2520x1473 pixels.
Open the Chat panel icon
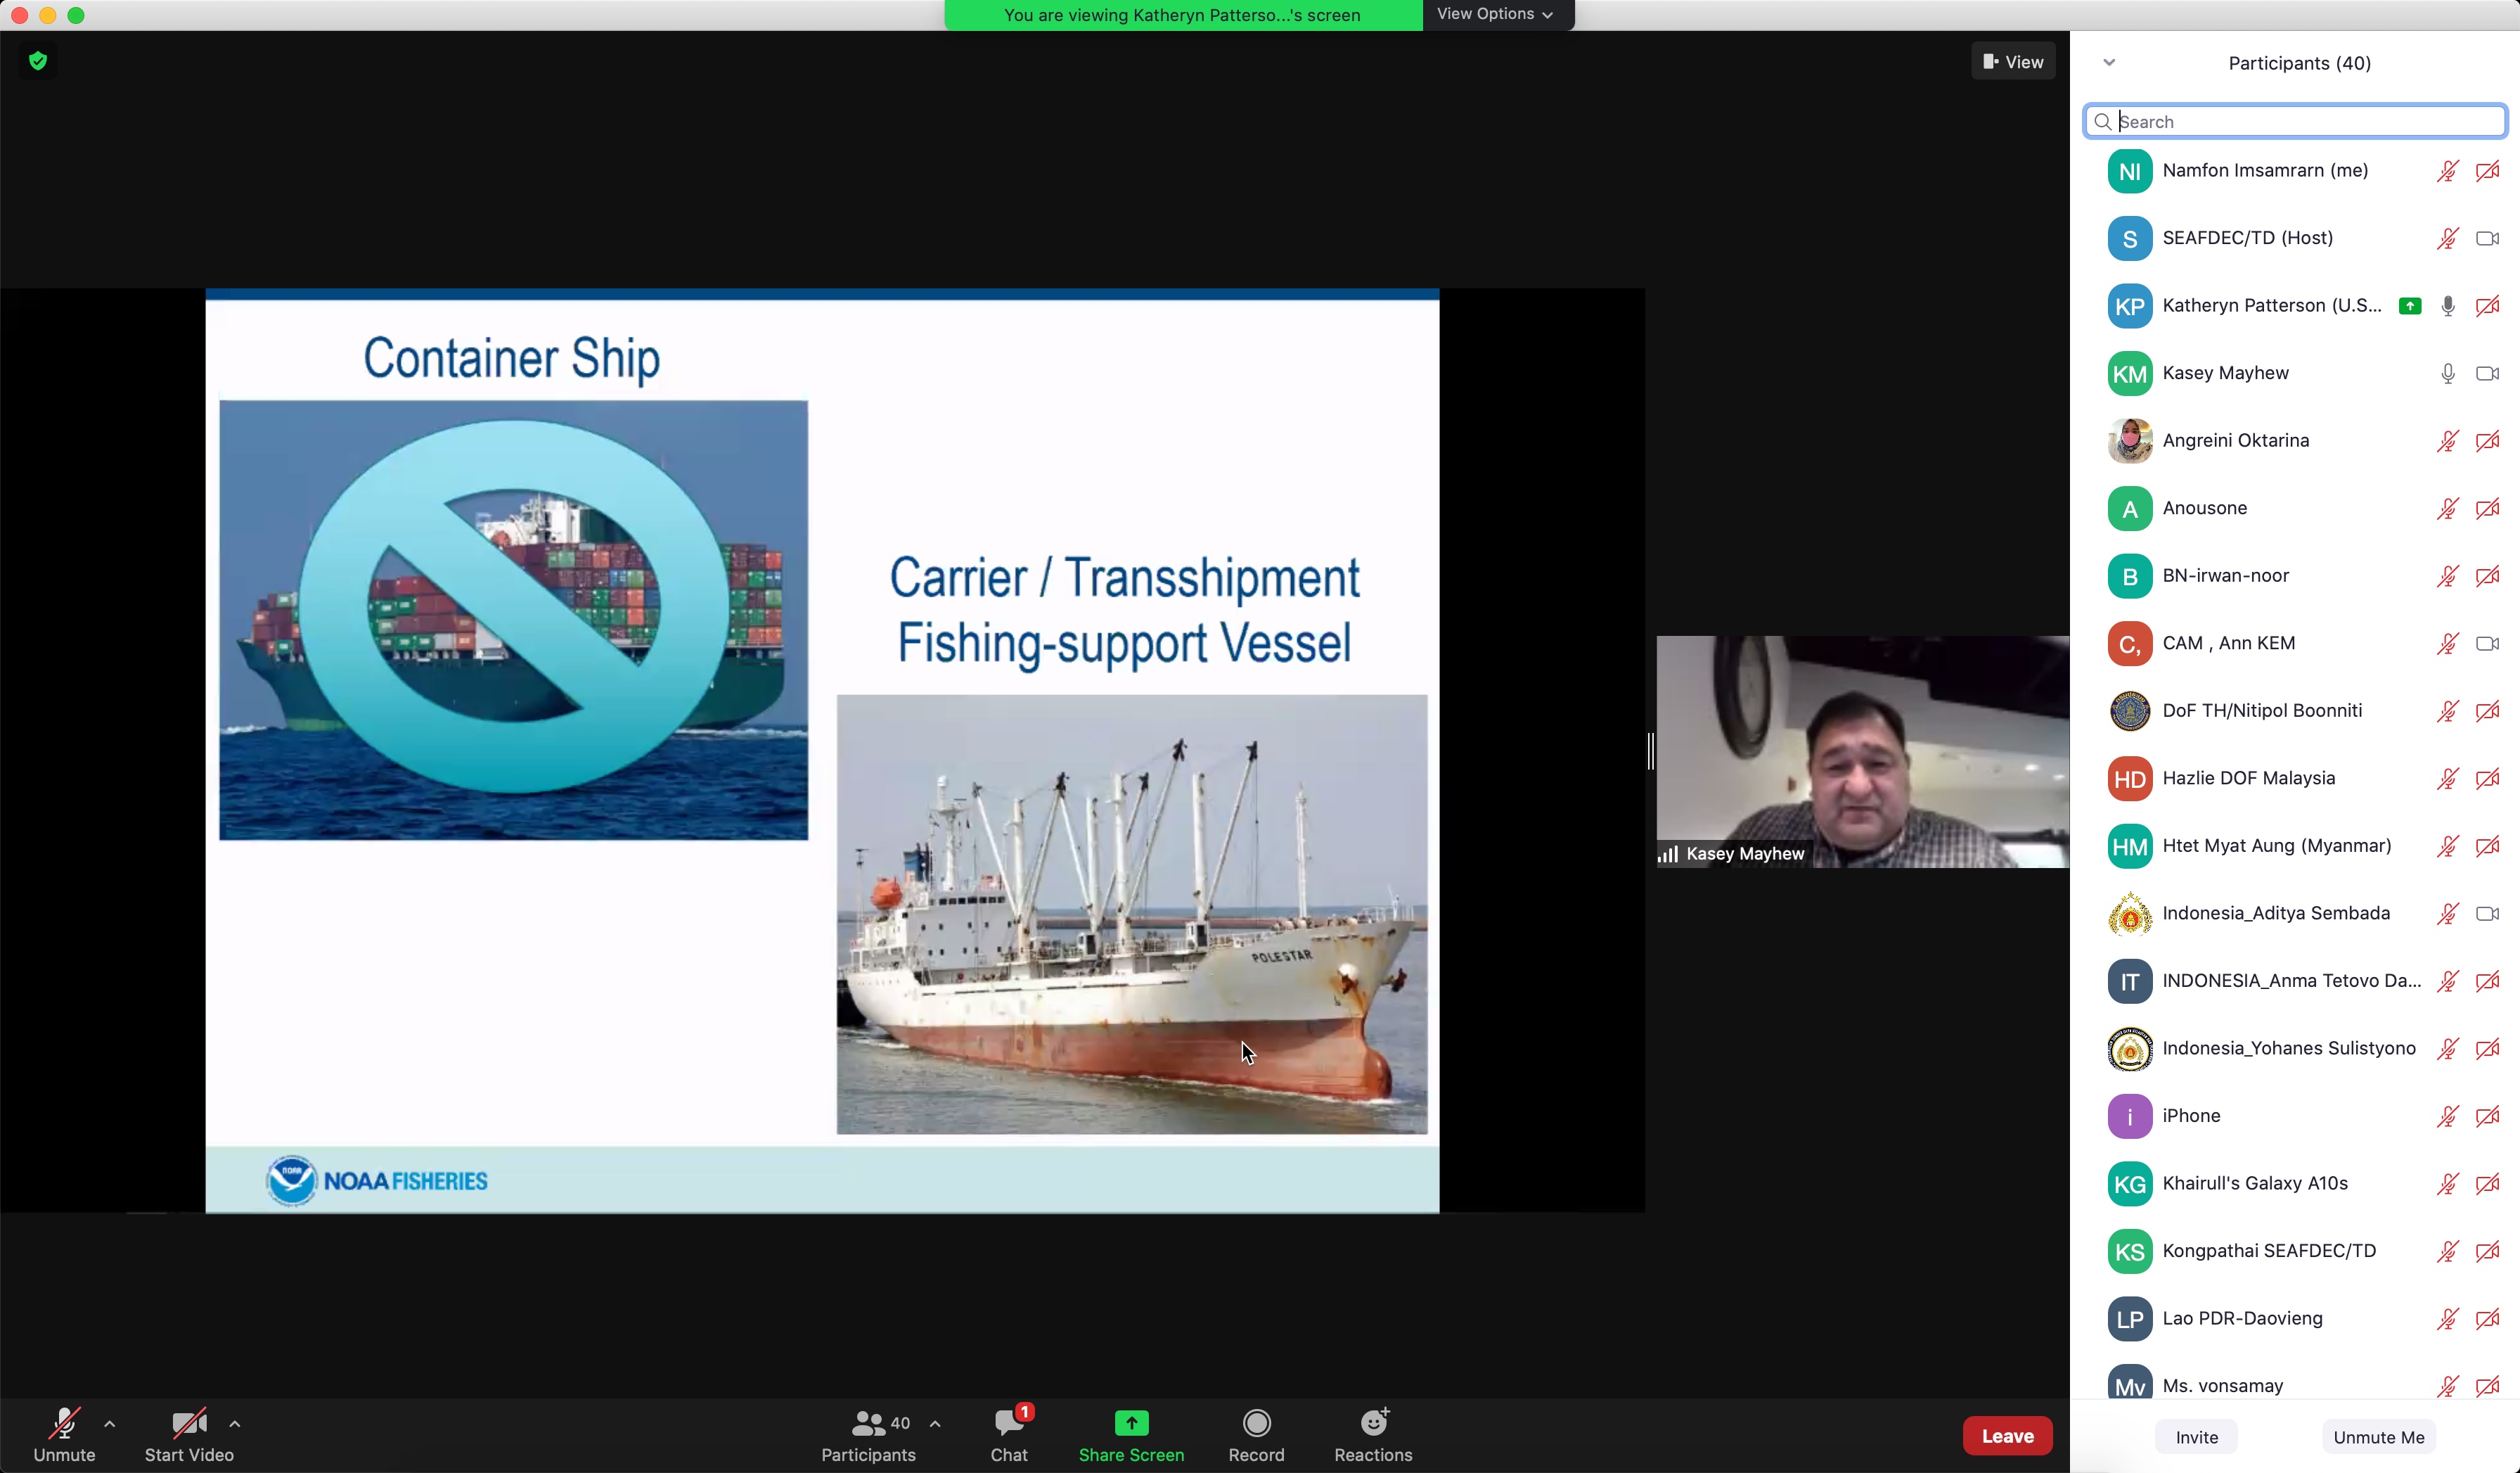click(x=1008, y=1423)
